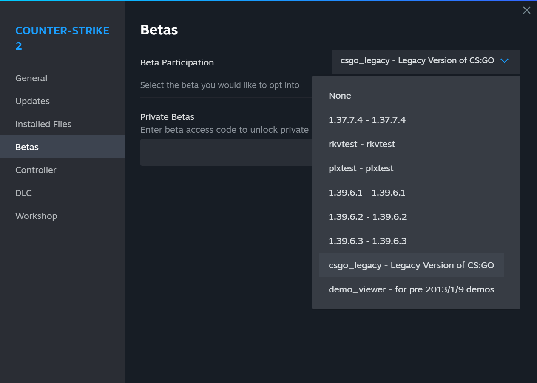Viewport: 537px width, 383px height.
Task: Open the Controller settings tab
Action: (36, 170)
